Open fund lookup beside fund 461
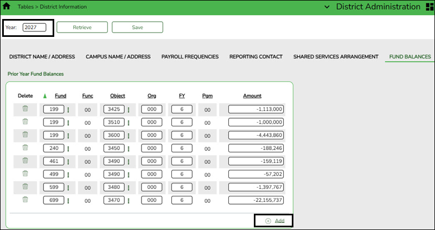The width and height of the screenshot is (435, 230). (68, 162)
